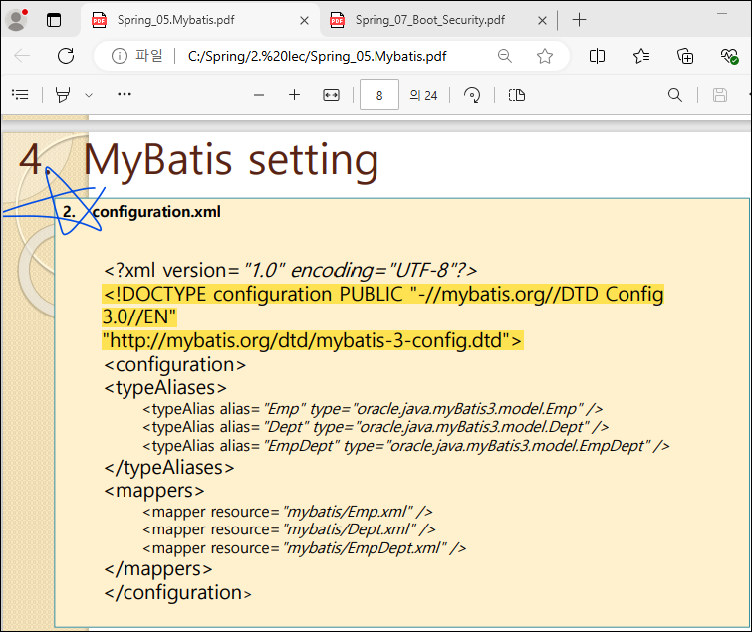Close the Spring_05.Mybatis.pdf tab
Viewport: 752px width, 632px height.
304,21
